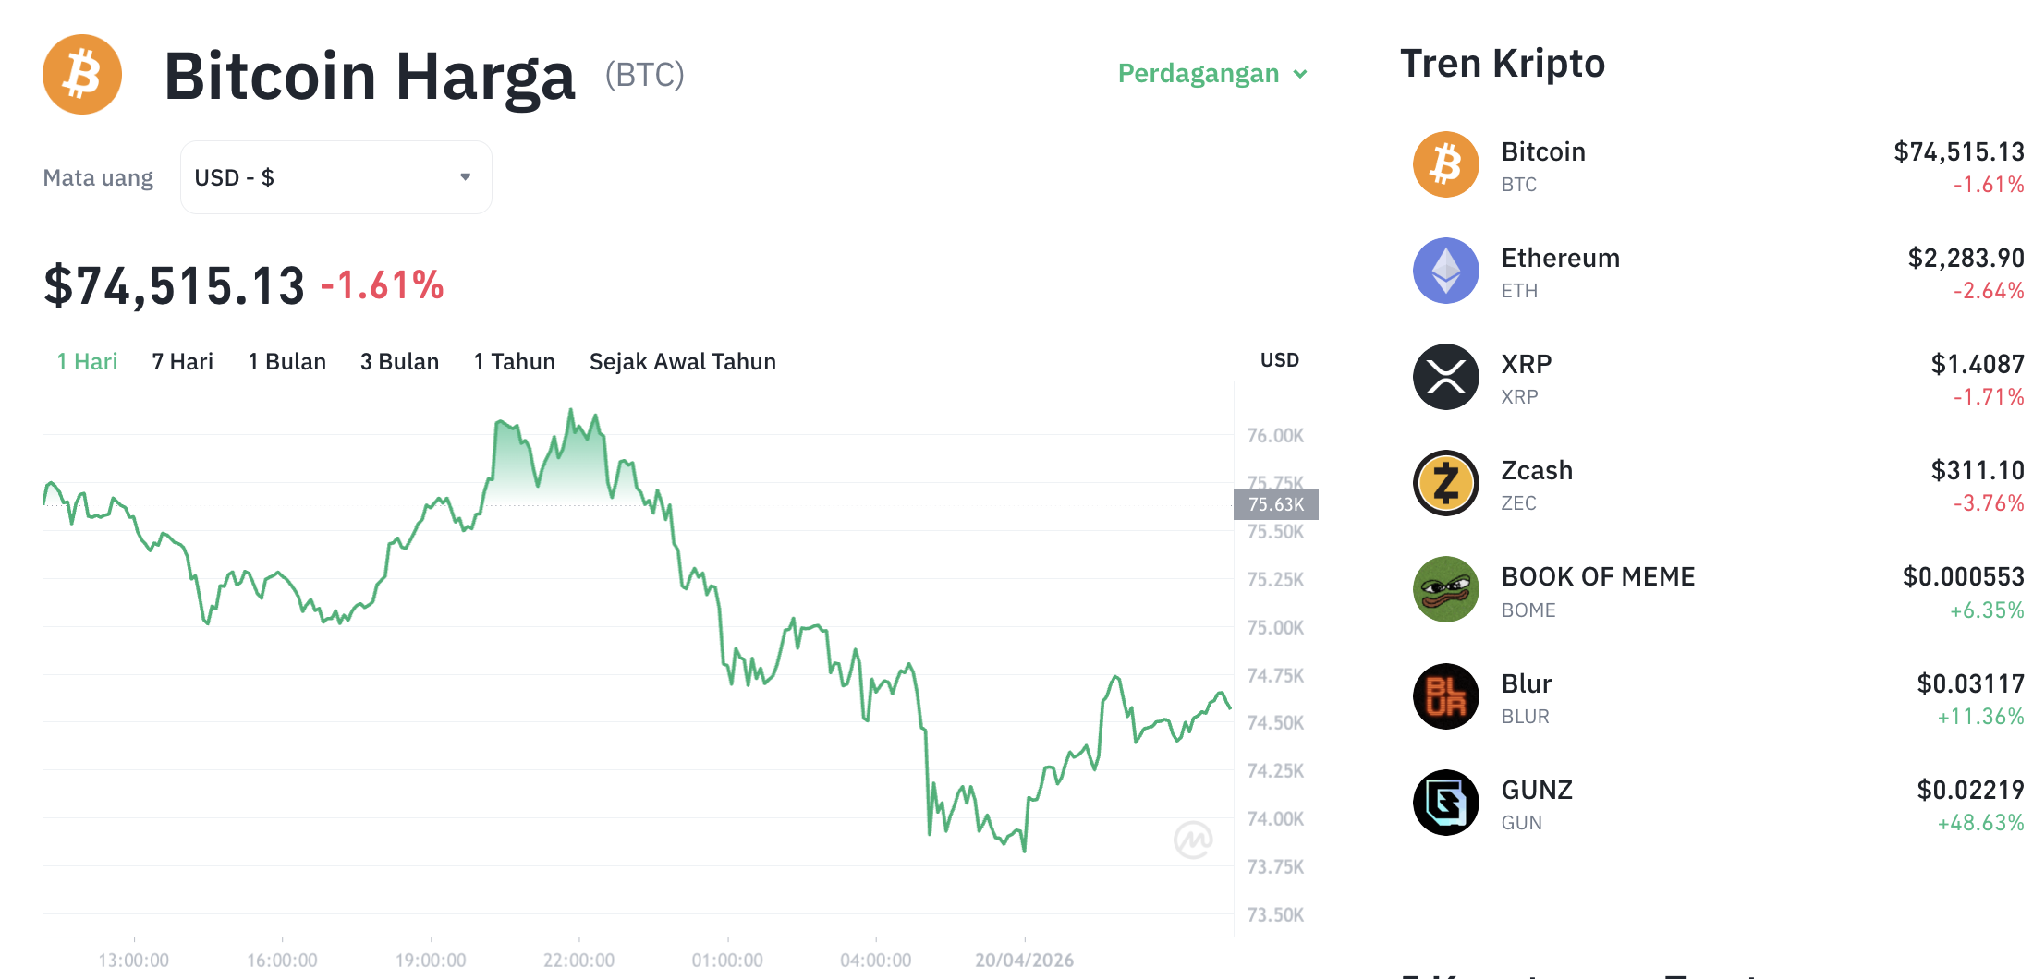Open the Ethereum coin page link
This screenshot has height=979, width=2033.
[x=1561, y=258]
